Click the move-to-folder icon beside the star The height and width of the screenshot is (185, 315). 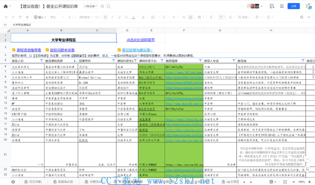point(108,6)
